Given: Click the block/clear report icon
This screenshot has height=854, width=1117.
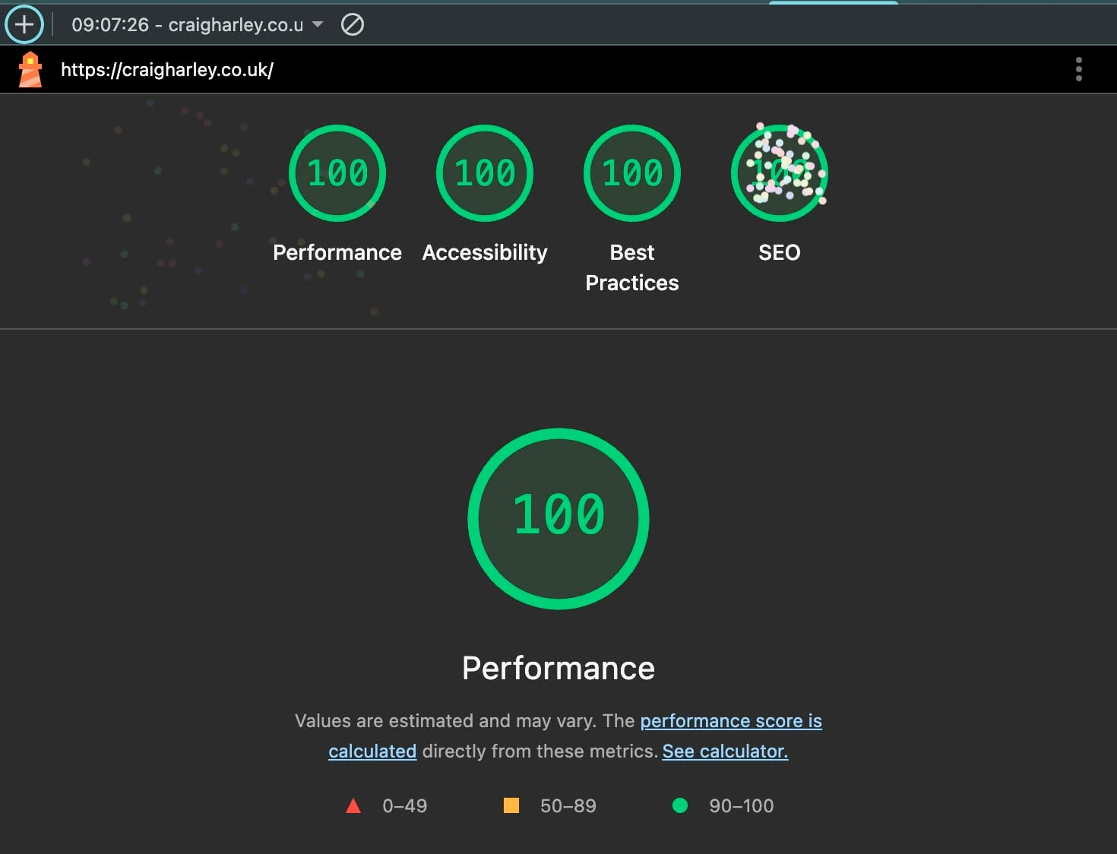Looking at the screenshot, I should point(352,24).
